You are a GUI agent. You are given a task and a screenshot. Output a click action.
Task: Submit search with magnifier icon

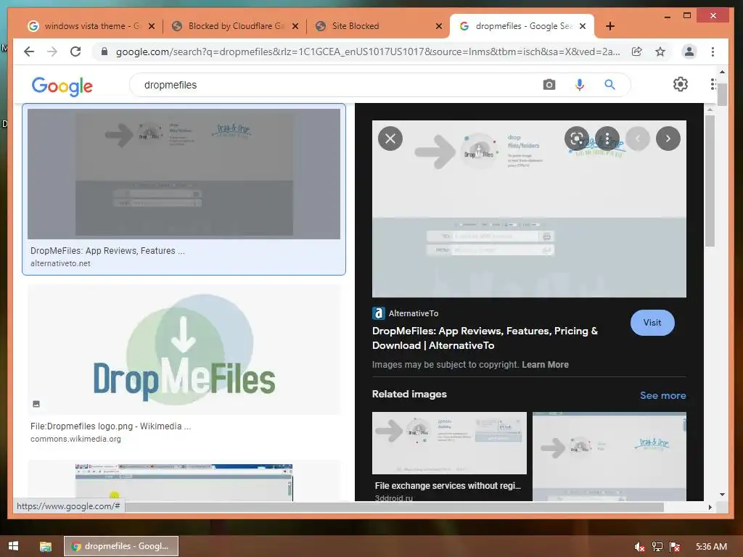tap(609, 85)
